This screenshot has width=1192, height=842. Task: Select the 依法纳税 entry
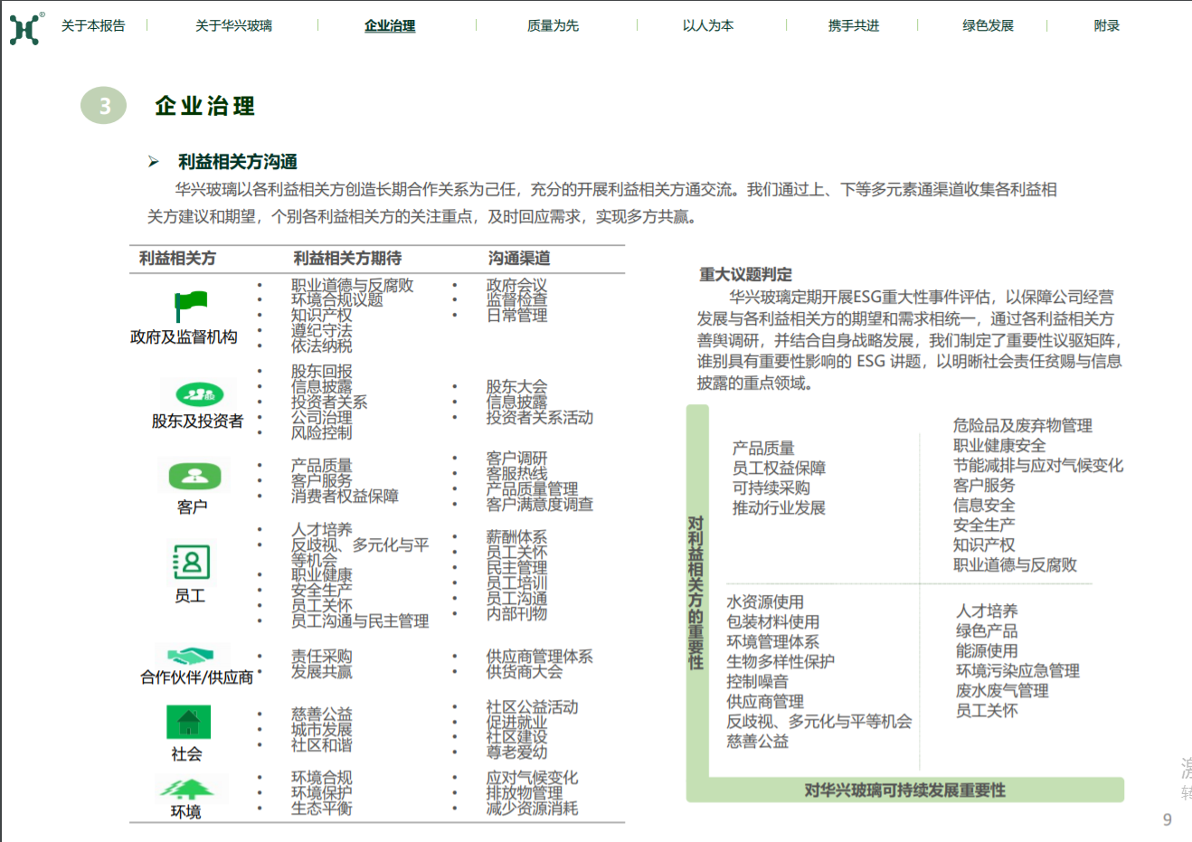click(x=322, y=345)
